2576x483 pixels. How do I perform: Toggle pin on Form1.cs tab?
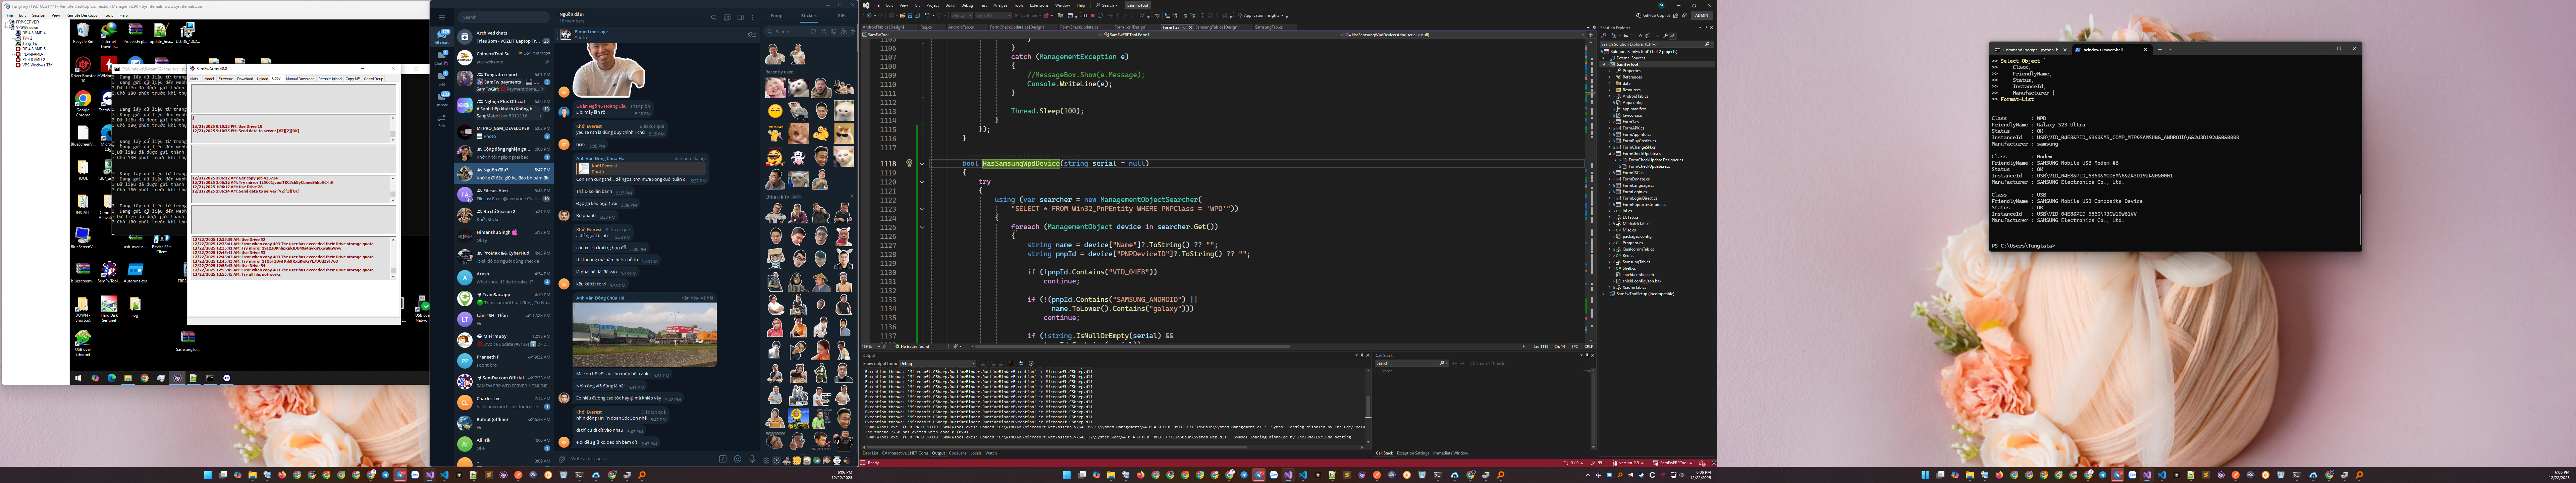click(1184, 28)
